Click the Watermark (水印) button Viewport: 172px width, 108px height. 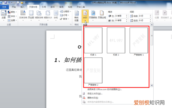click(x=85, y=16)
